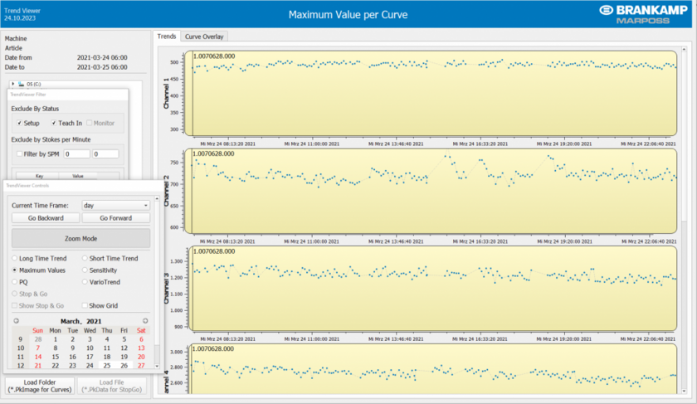
Task: Select March 15 in the calendar
Action: (55, 357)
